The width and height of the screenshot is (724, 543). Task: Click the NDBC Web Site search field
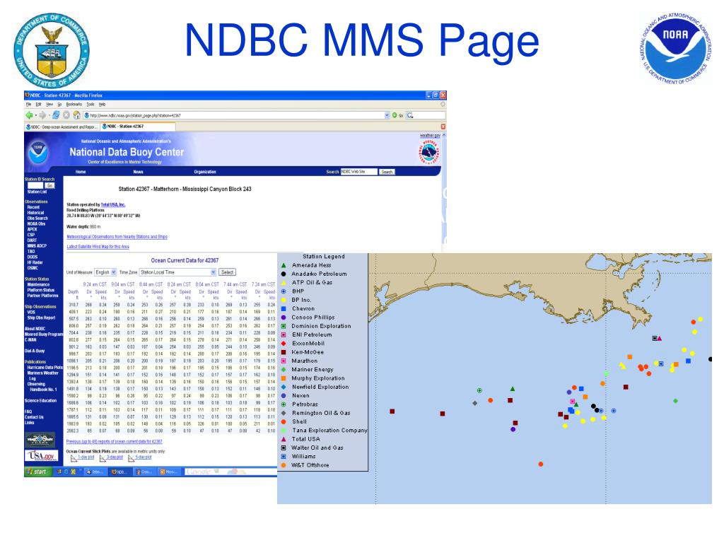tap(358, 172)
